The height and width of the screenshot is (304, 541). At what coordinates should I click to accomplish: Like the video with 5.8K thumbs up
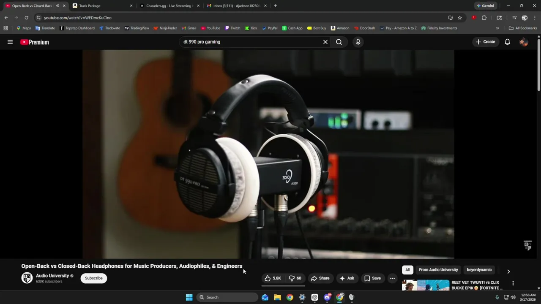click(273, 278)
